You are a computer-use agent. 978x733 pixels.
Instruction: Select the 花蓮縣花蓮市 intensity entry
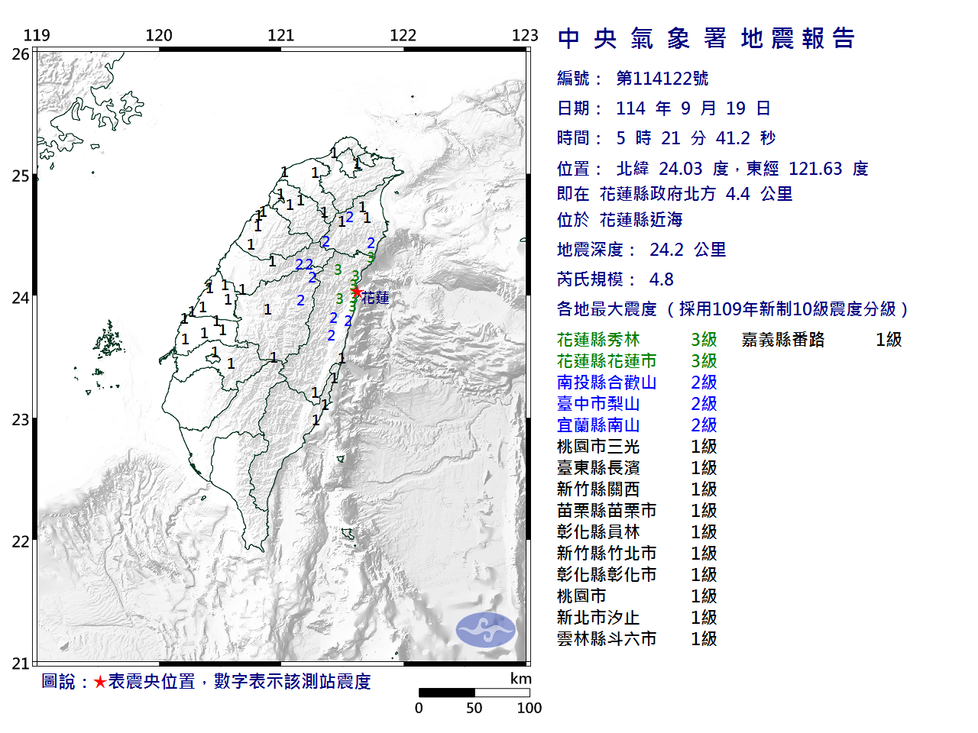point(607,361)
